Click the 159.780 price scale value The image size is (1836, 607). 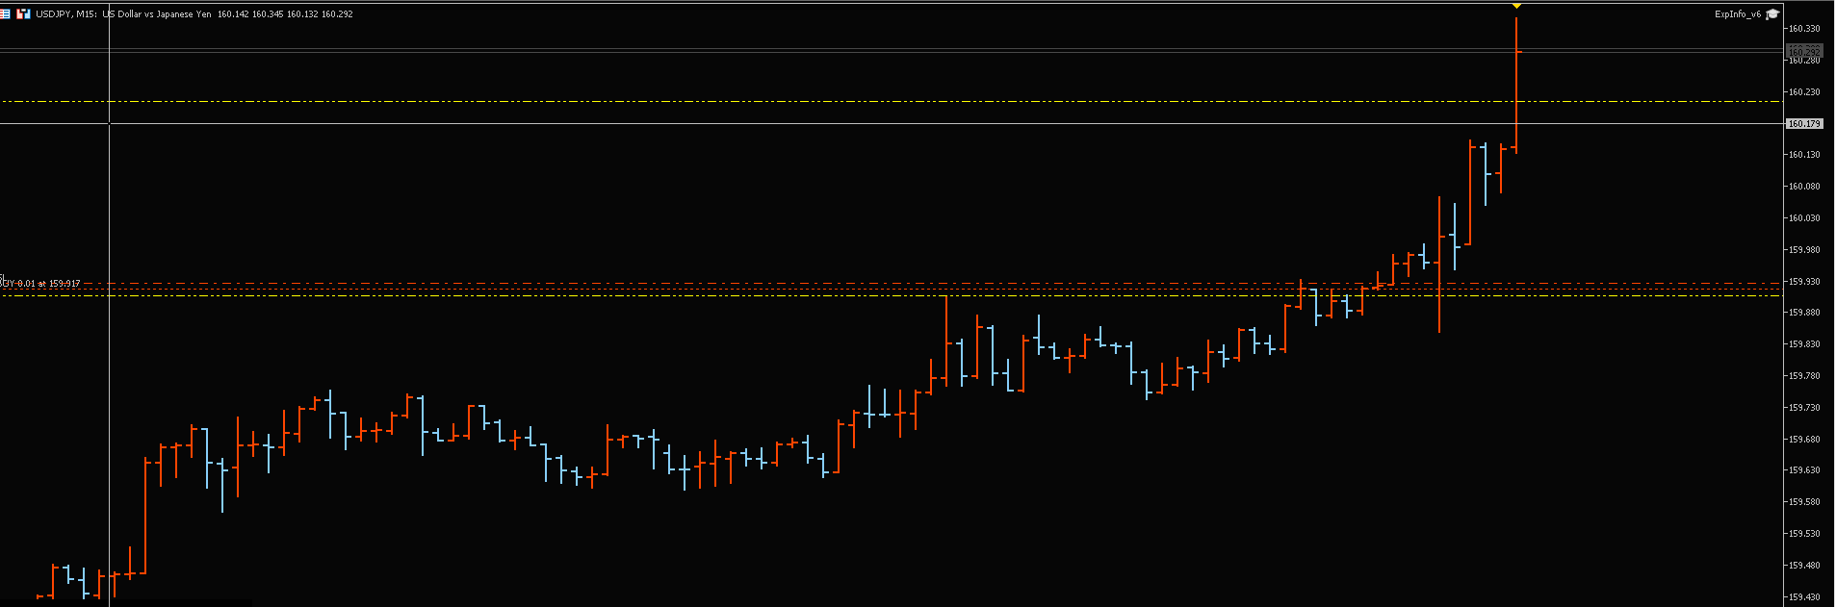pyautogui.click(x=1804, y=376)
